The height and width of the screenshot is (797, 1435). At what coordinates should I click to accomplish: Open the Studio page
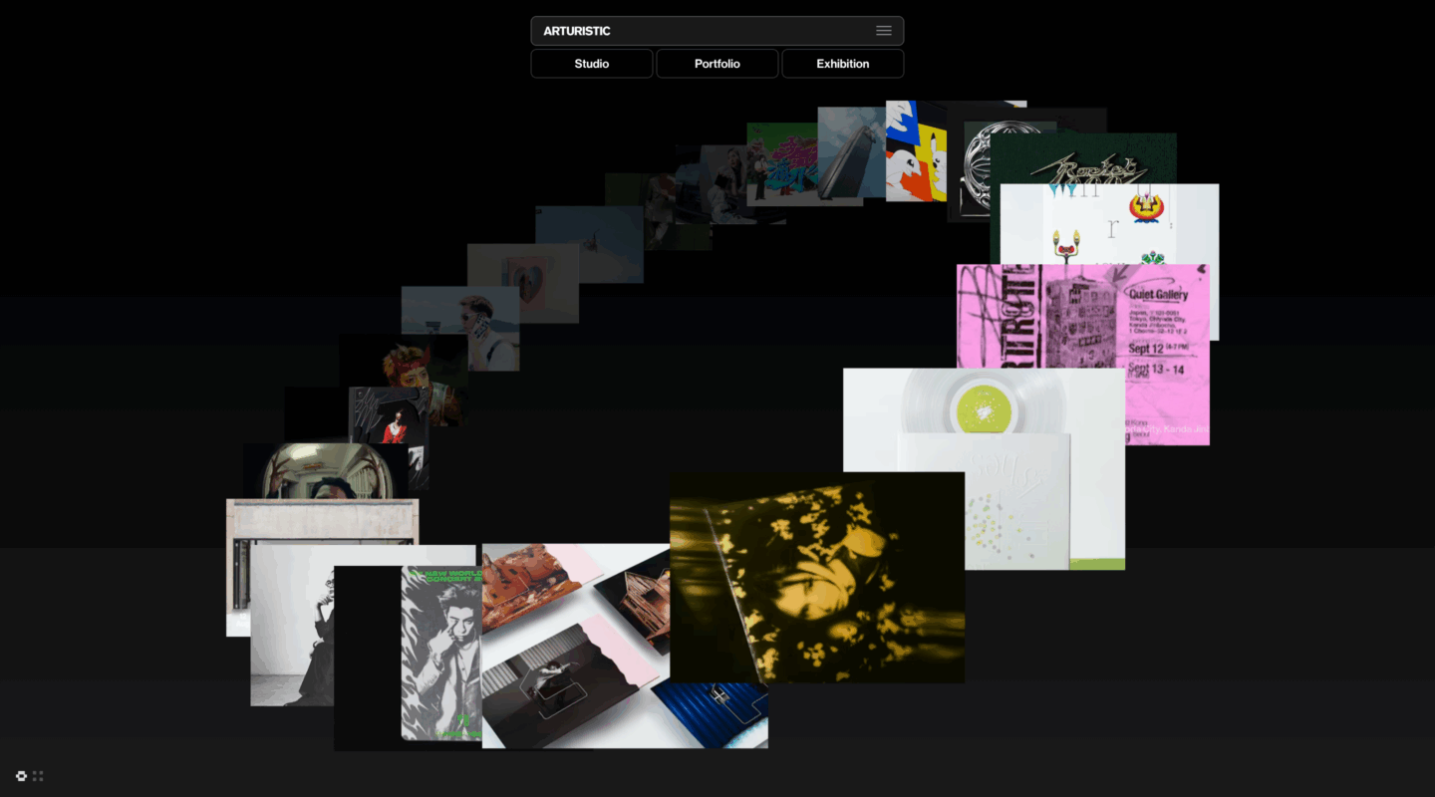tap(592, 64)
